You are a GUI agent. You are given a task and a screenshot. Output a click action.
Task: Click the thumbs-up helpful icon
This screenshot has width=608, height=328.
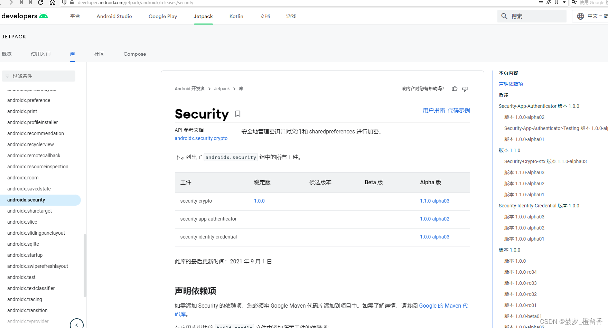click(x=455, y=89)
